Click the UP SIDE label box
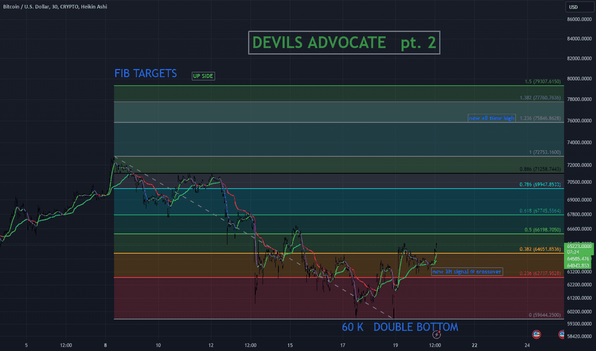 [203, 76]
